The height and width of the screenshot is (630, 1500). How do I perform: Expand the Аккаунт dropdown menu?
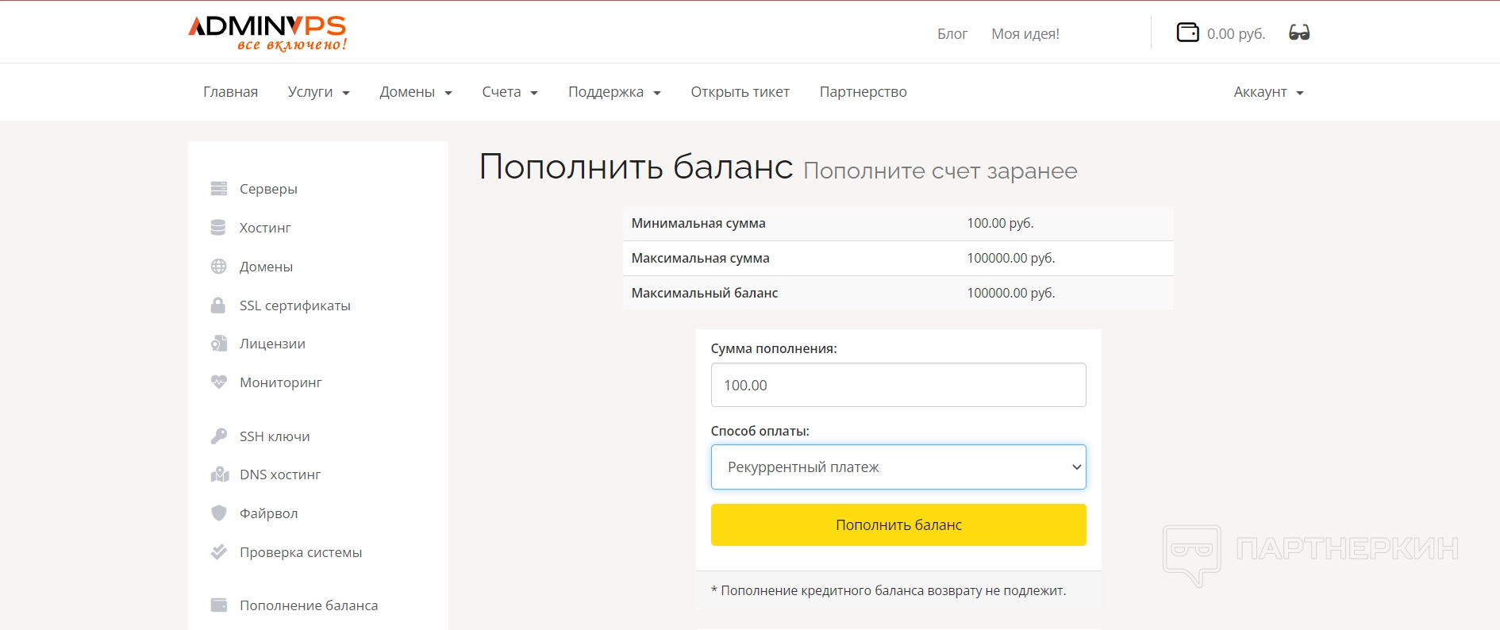pyautogui.click(x=1268, y=92)
